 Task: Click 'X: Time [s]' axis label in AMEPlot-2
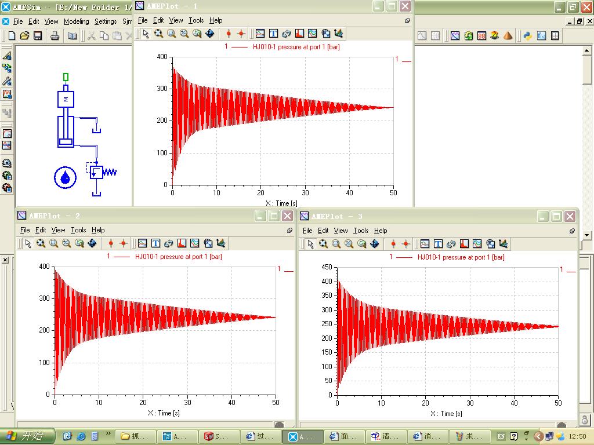click(164, 413)
